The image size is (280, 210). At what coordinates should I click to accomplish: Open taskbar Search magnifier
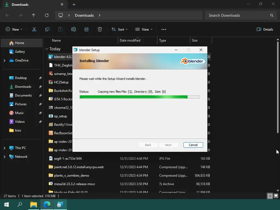click(20, 205)
